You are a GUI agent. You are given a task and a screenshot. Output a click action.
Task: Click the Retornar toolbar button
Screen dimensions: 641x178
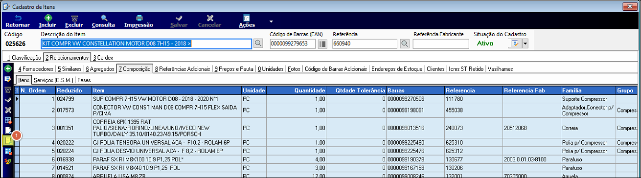tap(18, 21)
